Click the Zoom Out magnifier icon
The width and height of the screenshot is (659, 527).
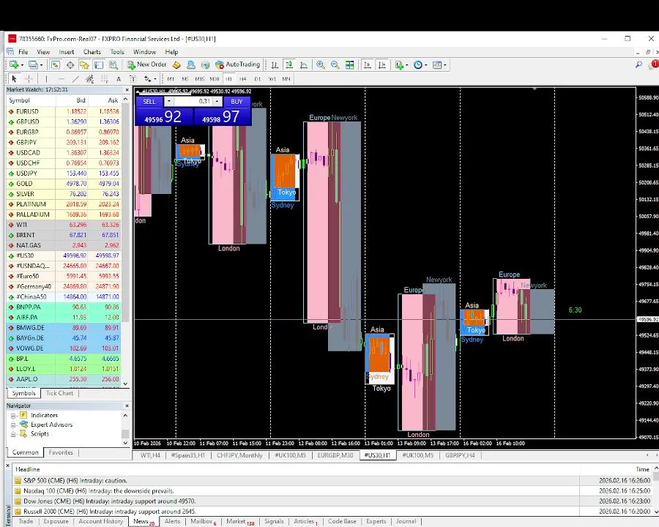coord(335,64)
